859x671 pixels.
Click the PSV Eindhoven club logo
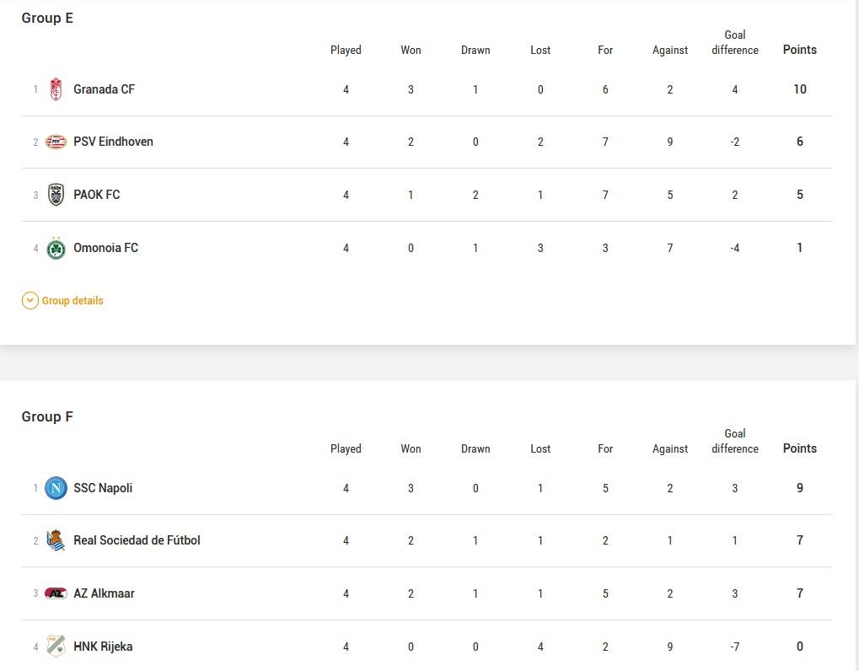coord(56,142)
